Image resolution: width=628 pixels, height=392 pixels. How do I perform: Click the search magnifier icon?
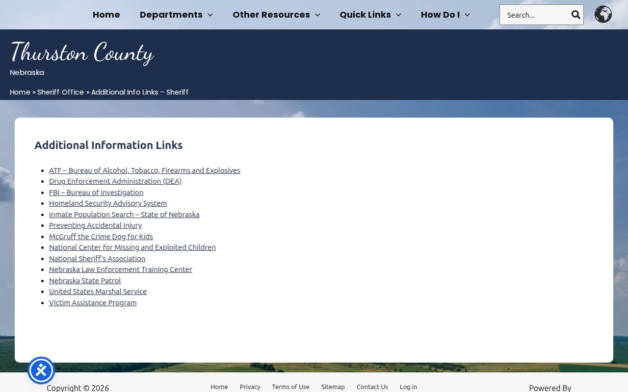pyautogui.click(x=576, y=15)
